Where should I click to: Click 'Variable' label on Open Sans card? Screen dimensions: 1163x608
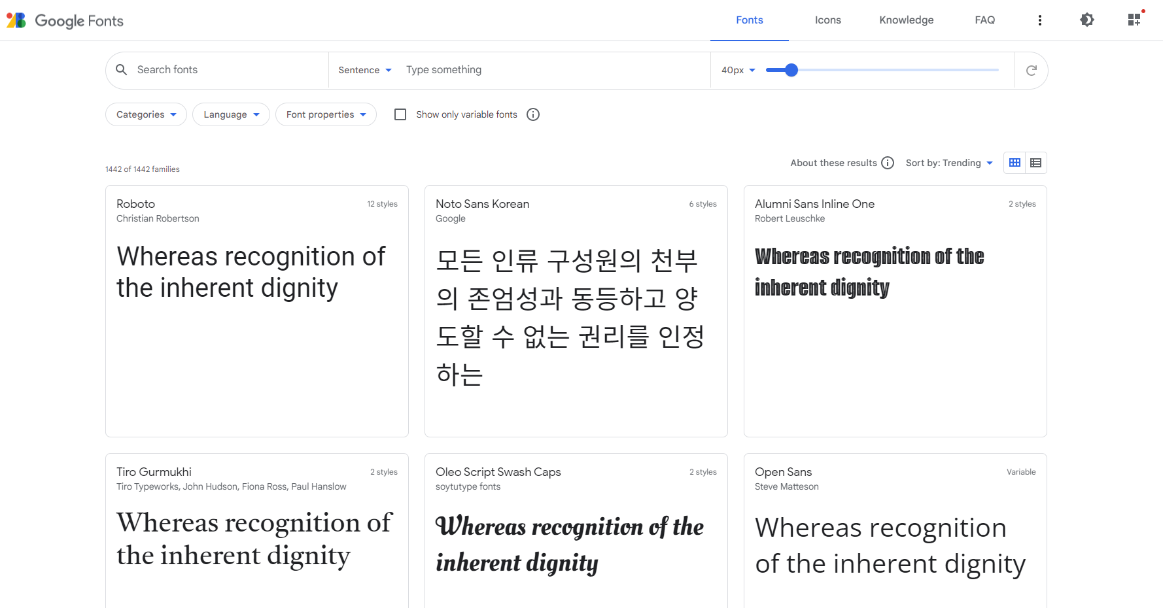pyautogui.click(x=1021, y=472)
